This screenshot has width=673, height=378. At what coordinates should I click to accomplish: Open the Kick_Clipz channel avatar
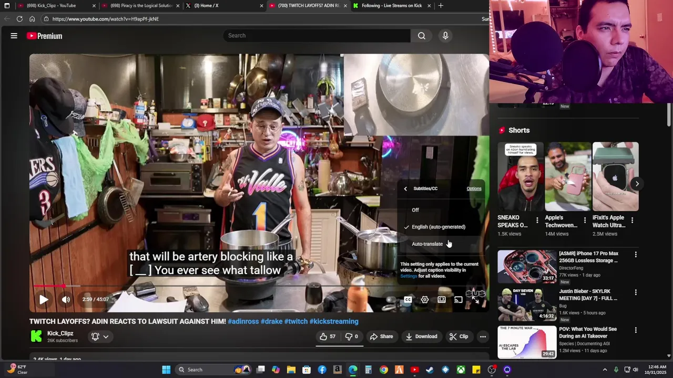36,337
